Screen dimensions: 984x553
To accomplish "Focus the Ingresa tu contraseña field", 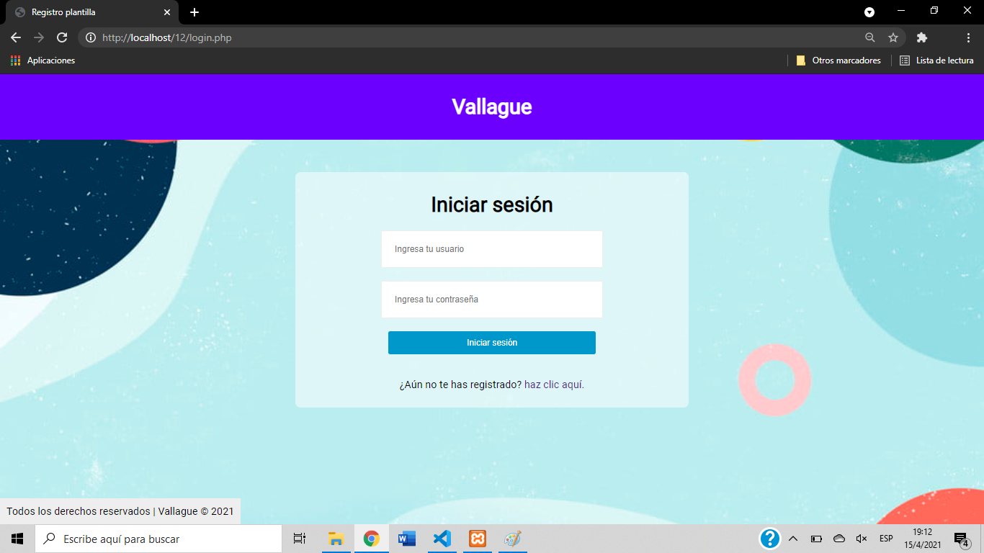I will 492,300.
